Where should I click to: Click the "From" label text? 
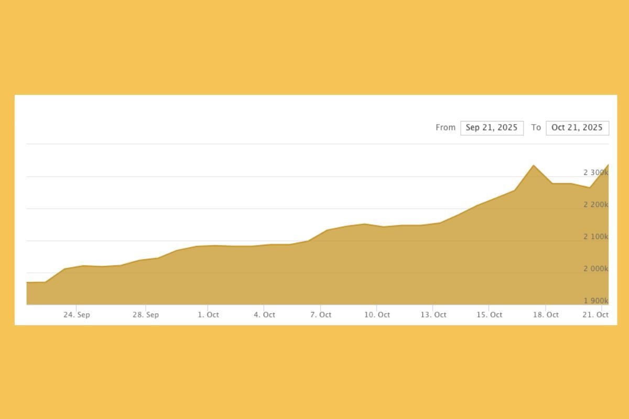[445, 128]
